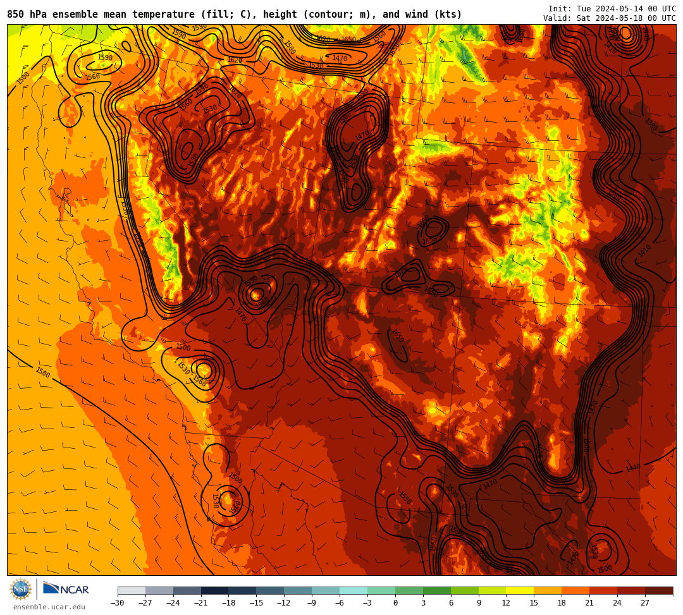Screen dimensions: 683x615
Task: Pick the colorbar swatch between -30 and -27
Action: [x=132, y=590]
